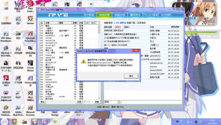Select player row KAYBOW1314

[68, 43]
